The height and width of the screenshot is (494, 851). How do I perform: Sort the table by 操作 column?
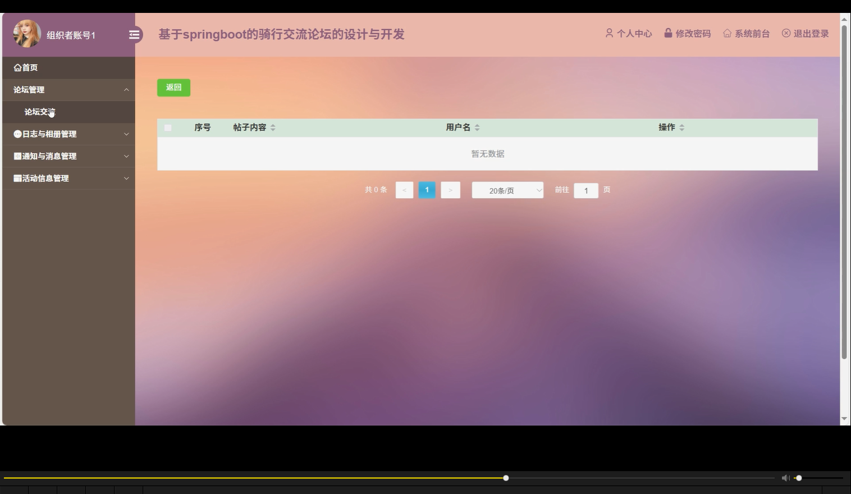coord(681,128)
